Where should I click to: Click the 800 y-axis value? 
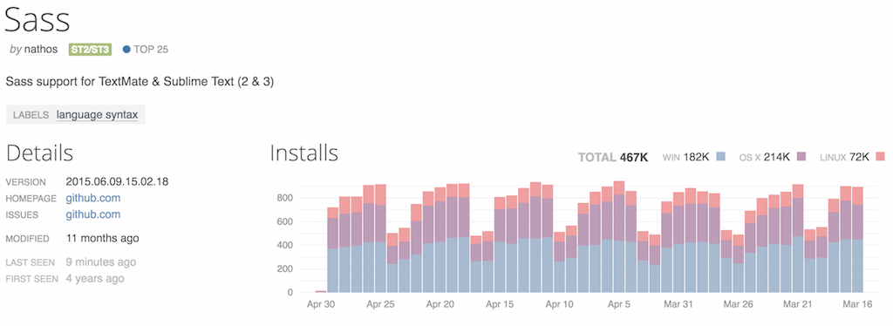(286, 198)
